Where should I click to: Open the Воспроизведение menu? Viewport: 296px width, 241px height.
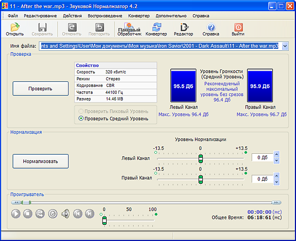pyautogui.click(x=105, y=16)
